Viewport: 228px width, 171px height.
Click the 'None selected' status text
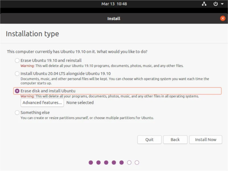click(80, 103)
